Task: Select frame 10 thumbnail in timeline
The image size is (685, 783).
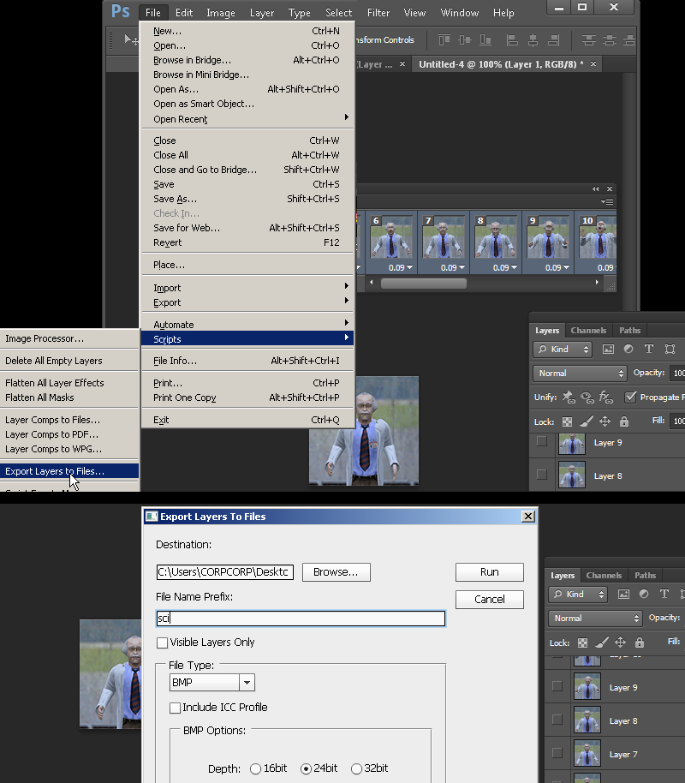Action: [599, 237]
